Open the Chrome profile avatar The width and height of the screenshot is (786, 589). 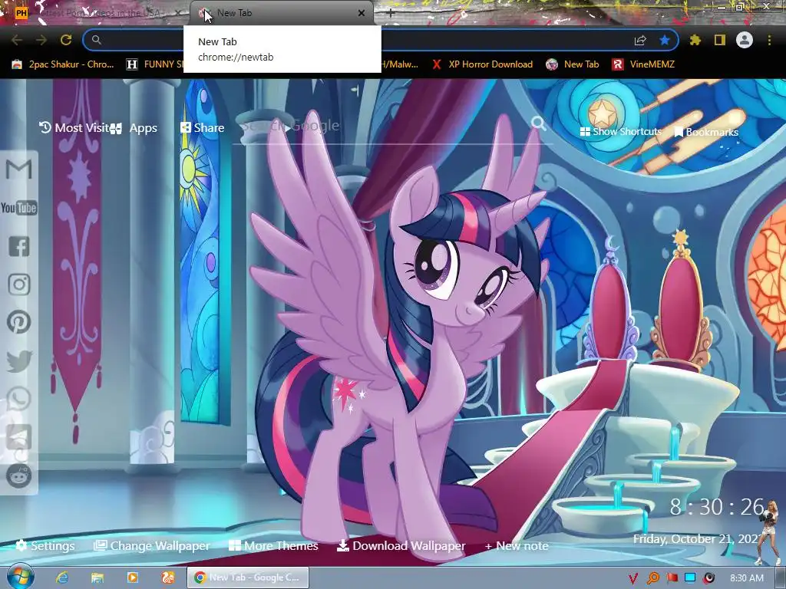pos(745,40)
